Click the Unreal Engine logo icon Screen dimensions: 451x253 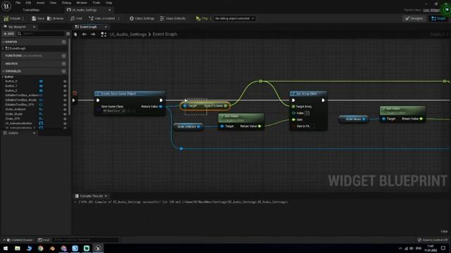[6, 6]
